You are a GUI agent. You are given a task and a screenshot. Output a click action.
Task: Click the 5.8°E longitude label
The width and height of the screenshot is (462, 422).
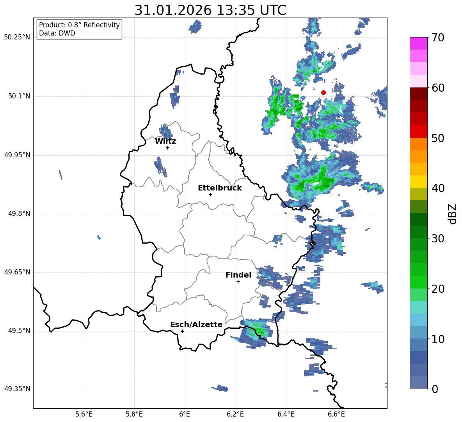point(134,414)
